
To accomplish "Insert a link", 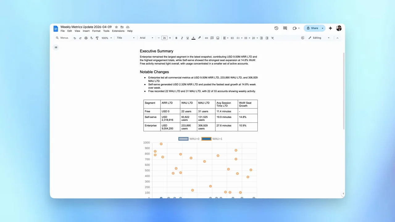I will coord(206,38).
